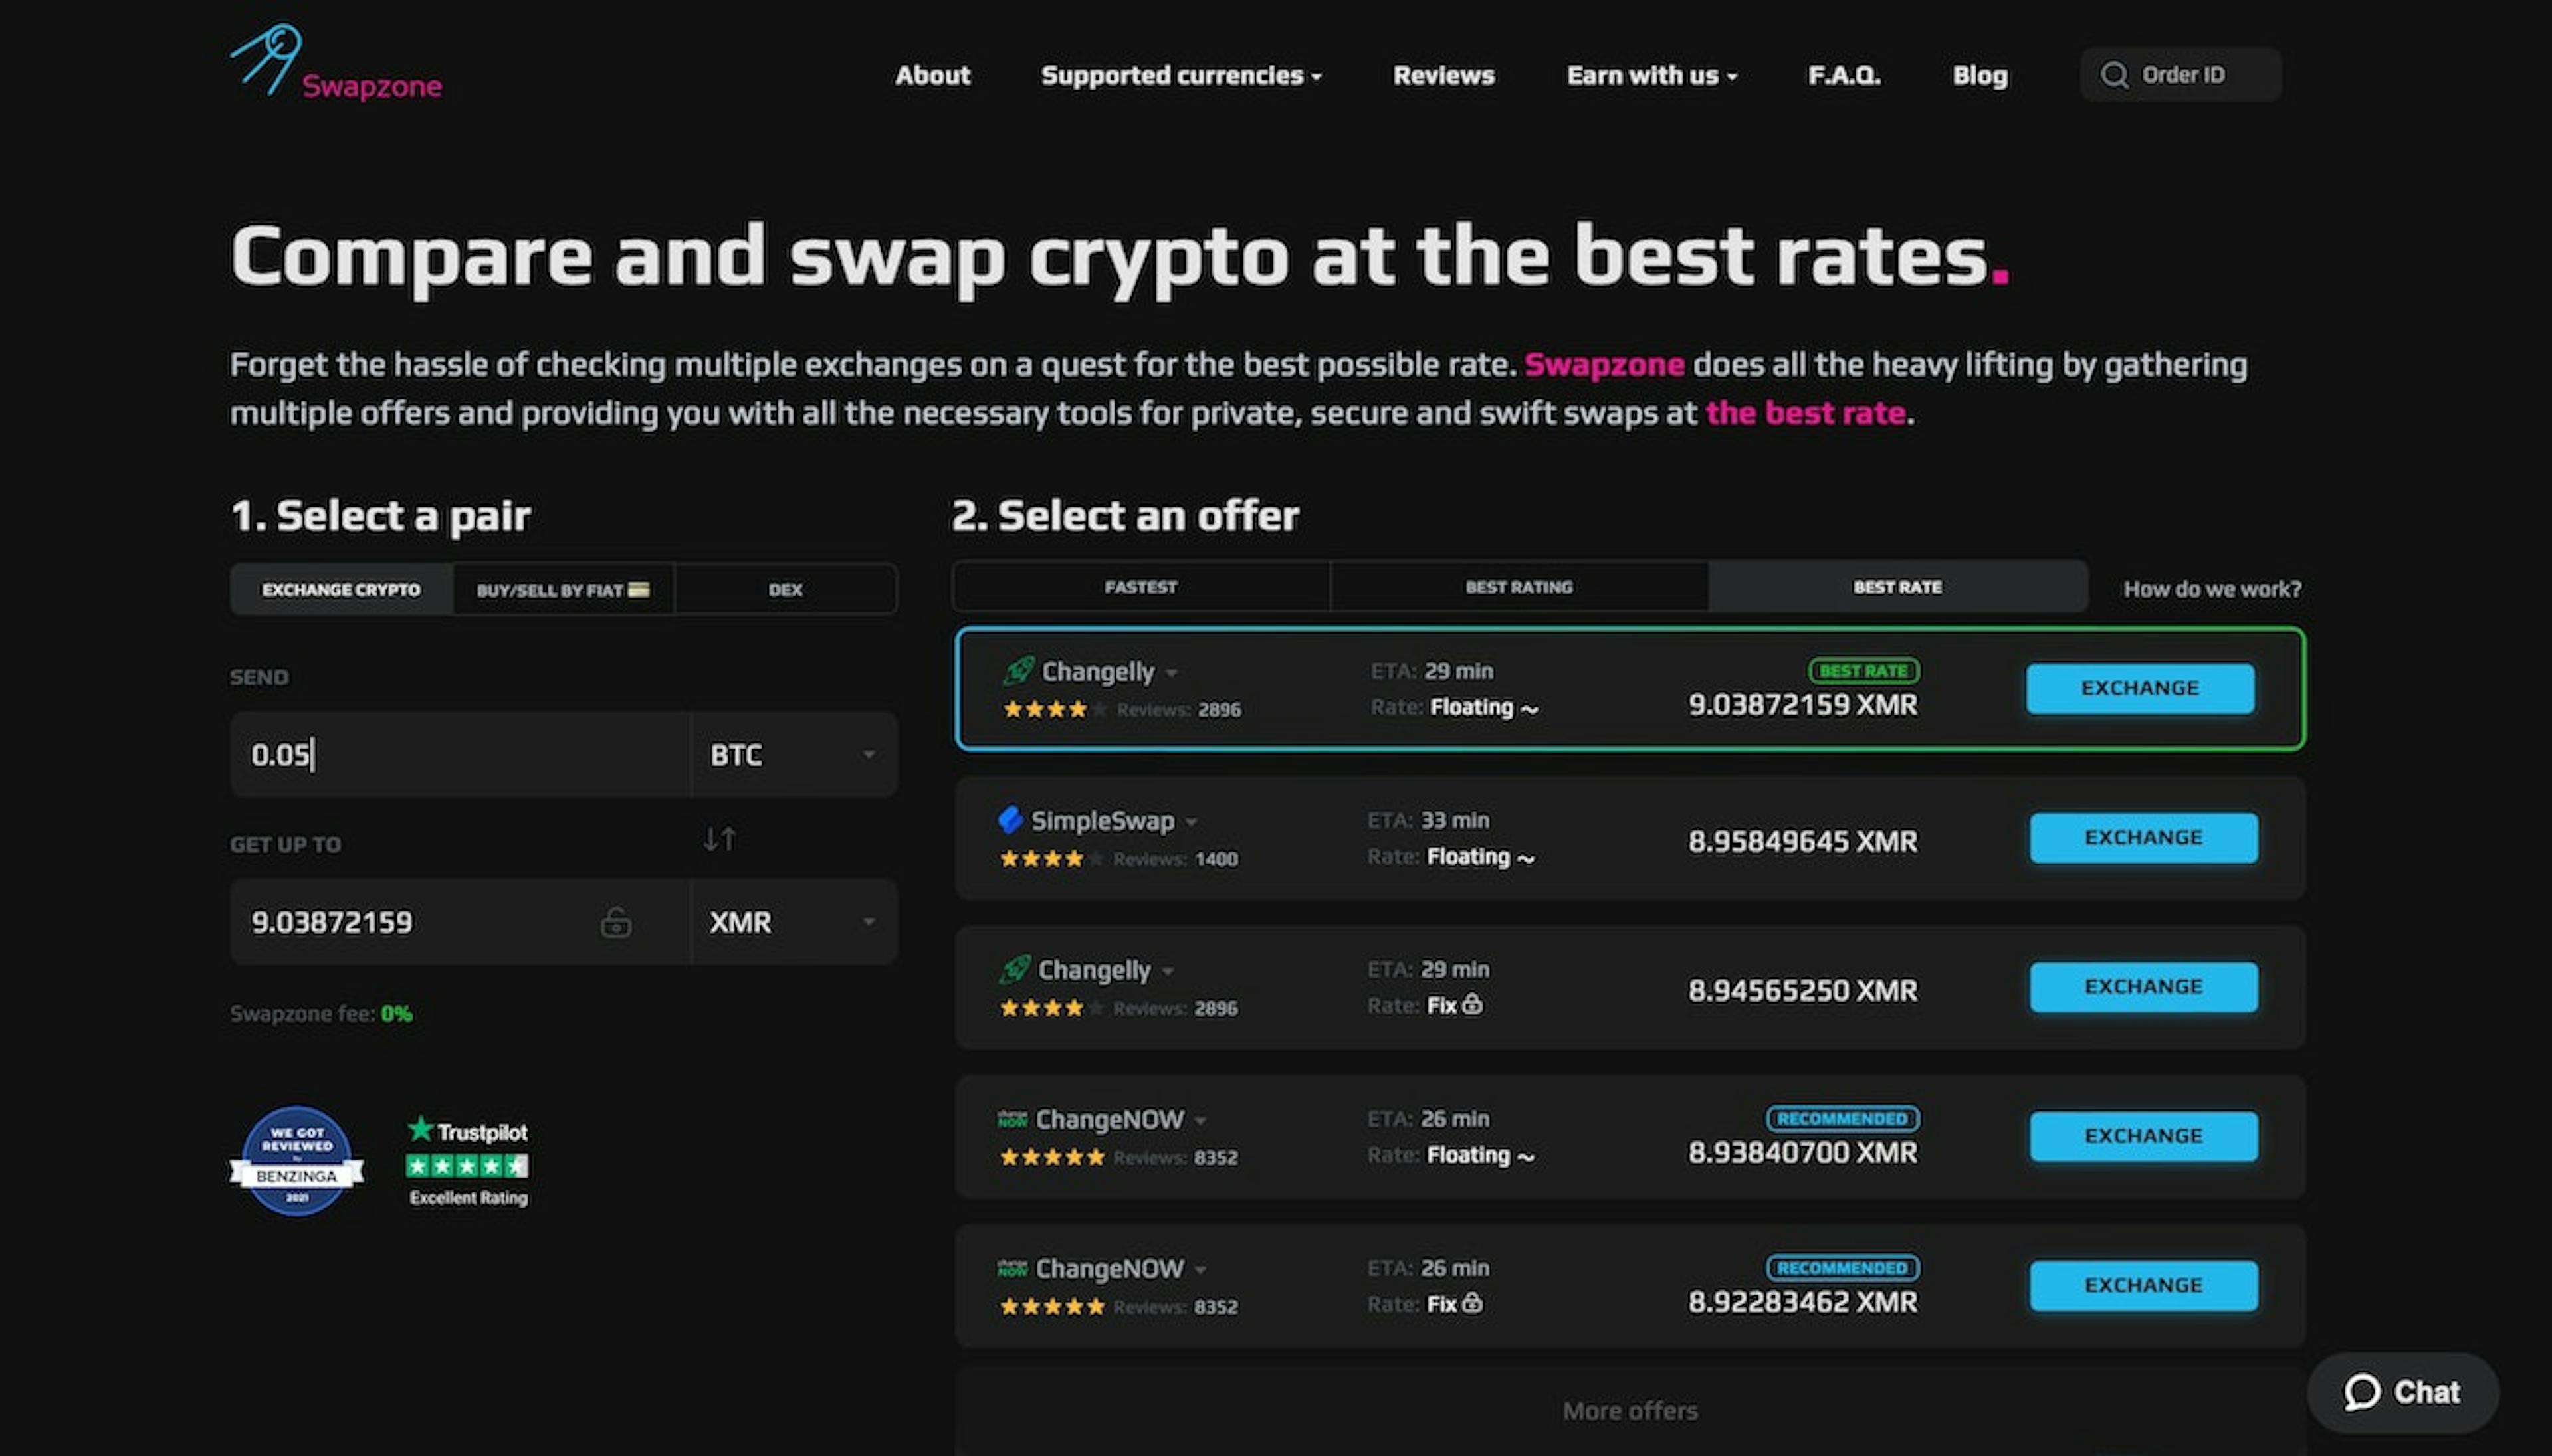Expand the Supported currencies menu

click(1180, 76)
